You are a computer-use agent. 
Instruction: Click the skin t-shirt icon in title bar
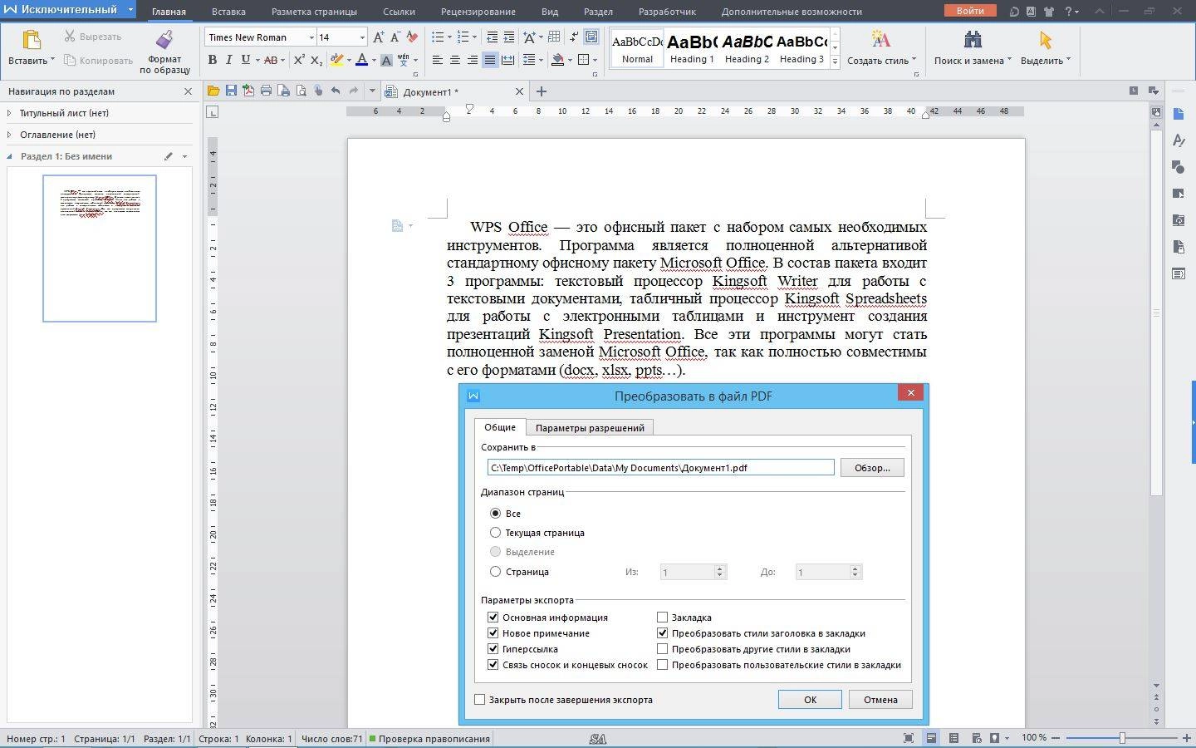click(x=1049, y=12)
